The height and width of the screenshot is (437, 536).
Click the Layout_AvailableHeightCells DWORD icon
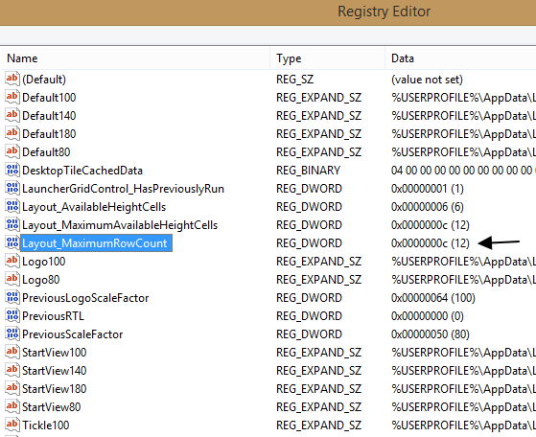12,206
